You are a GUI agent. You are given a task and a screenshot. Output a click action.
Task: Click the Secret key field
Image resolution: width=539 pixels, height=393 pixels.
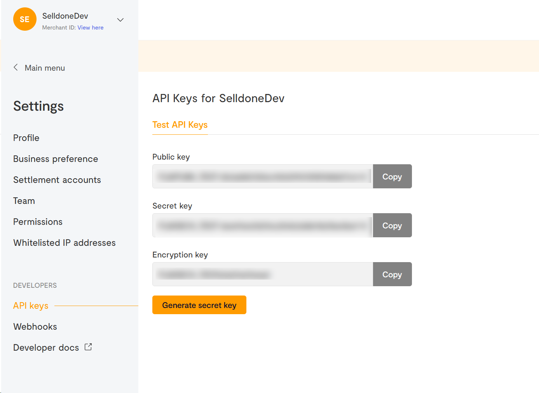[263, 225]
